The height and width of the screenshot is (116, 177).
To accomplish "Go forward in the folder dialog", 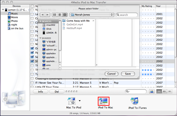I will (48, 15).
